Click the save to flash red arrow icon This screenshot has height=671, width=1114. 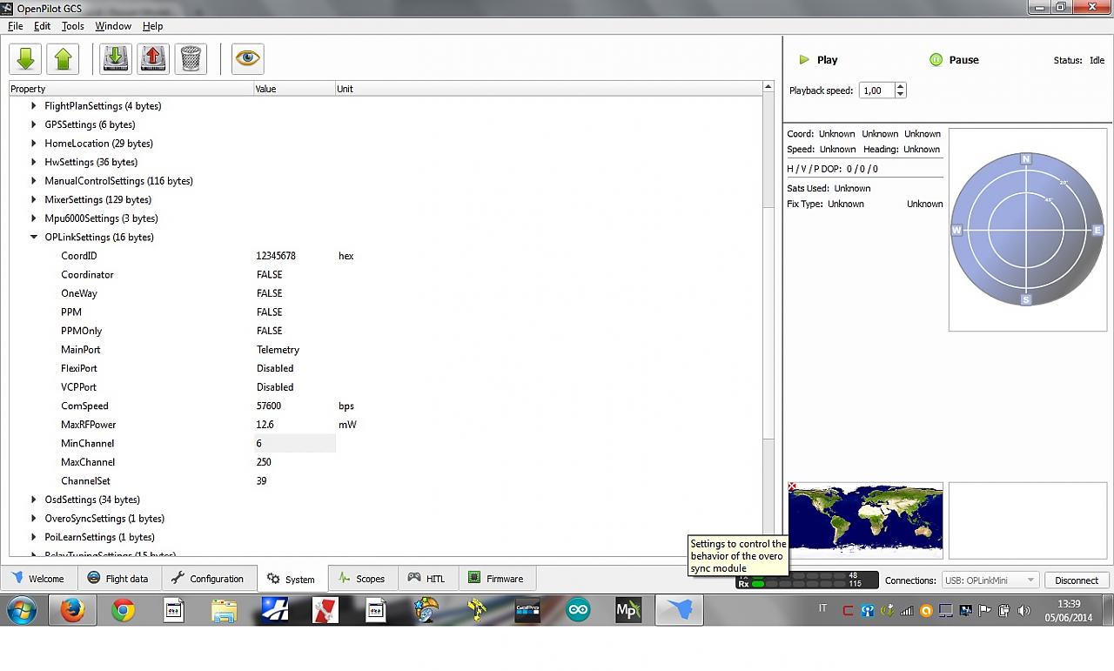[x=152, y=58]
